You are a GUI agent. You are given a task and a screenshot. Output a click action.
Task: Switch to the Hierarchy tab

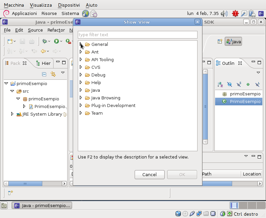click(44, 63)
